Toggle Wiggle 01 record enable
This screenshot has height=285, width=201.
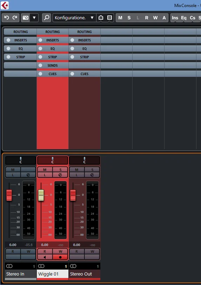point(60,257)
